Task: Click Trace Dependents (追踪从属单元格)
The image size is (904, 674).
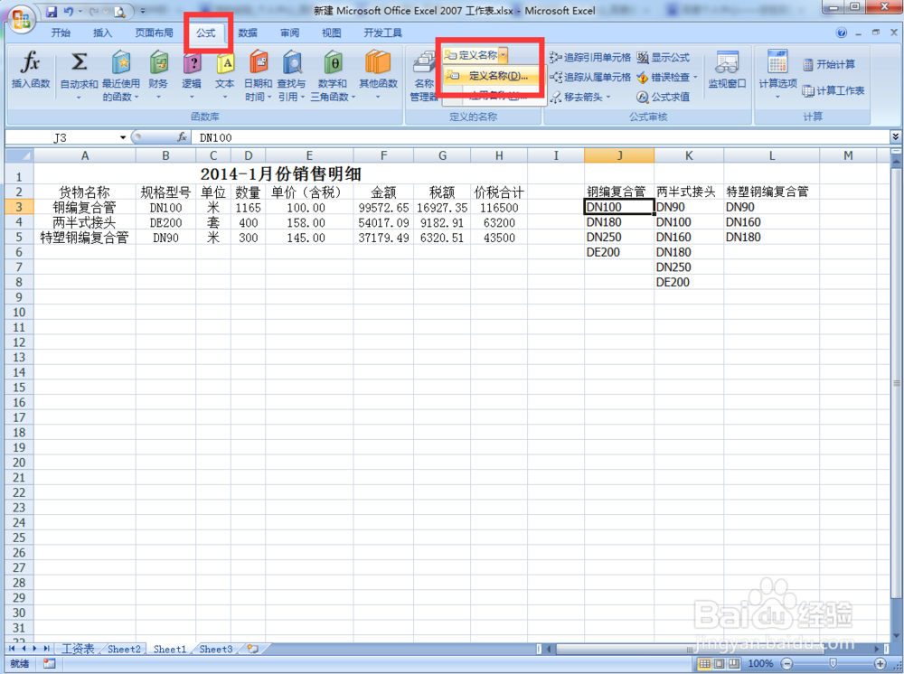Action: [x=590, y=77]
